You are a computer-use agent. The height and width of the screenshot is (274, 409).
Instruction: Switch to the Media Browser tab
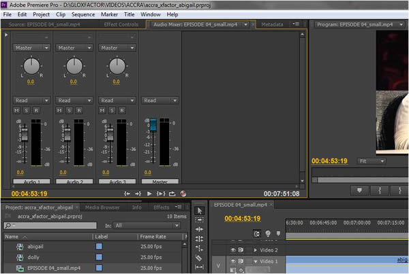tap(102, 207)
